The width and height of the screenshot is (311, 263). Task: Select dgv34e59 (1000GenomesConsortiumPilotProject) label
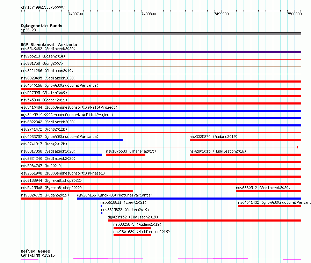pos(67,115)
